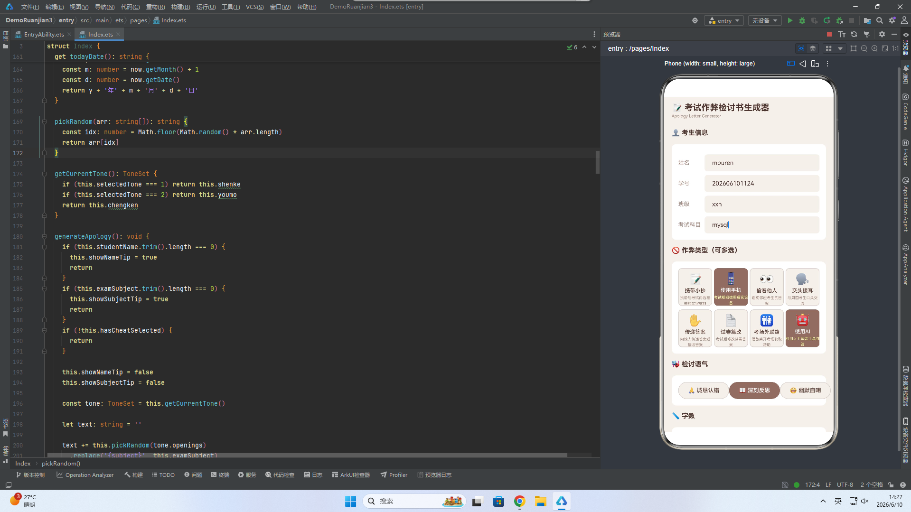Open previewer panel settings gear
This screenshot has height=512, width=911.
tap(882, 34)
